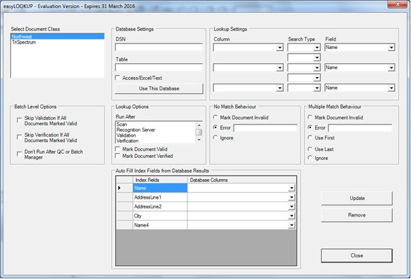Open Database Columns dropdown for AddressLine1 row
This screenshot has height=279, width=411.
[x=292, y=197]
